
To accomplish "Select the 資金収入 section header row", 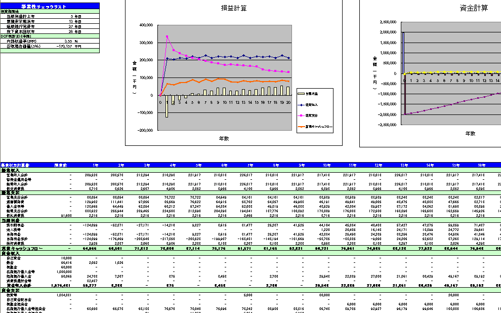I will (251, 253).
